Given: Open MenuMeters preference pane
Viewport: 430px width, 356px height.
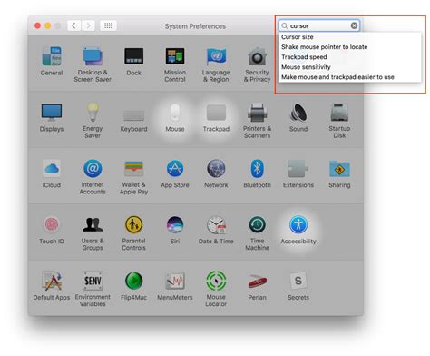Looking at the screenshot, I should click(x=175, y=286).
